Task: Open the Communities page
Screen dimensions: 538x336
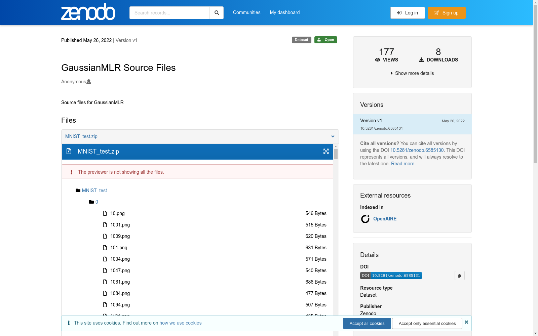Action: 247,12
